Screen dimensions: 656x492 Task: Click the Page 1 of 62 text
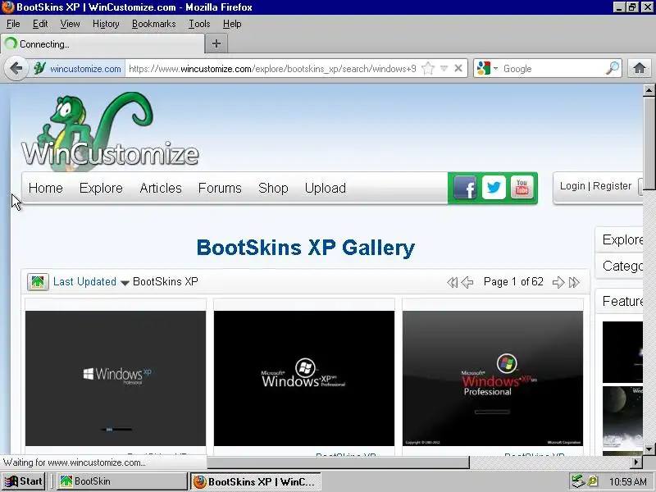[513, 281]
